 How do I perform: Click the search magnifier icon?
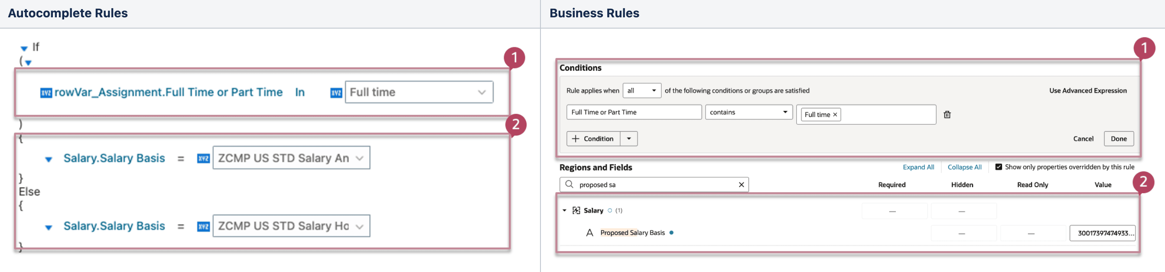[x=569, y=185]
